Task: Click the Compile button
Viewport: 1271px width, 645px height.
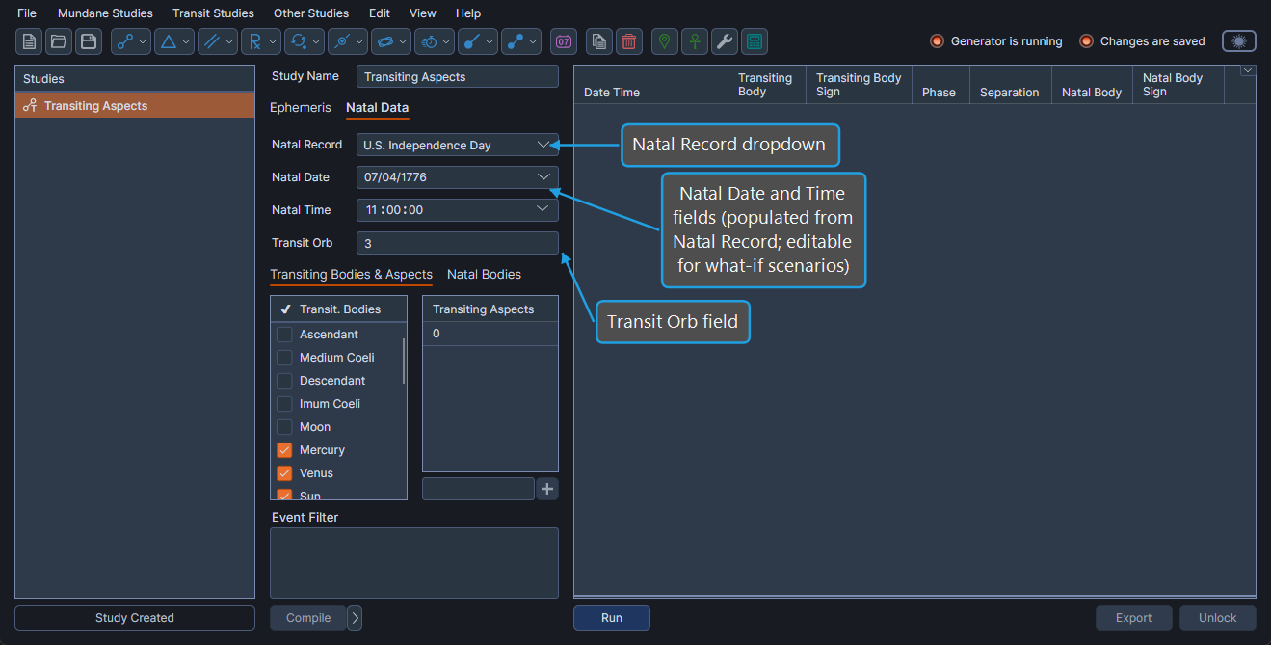Action: tap(308, 618)
